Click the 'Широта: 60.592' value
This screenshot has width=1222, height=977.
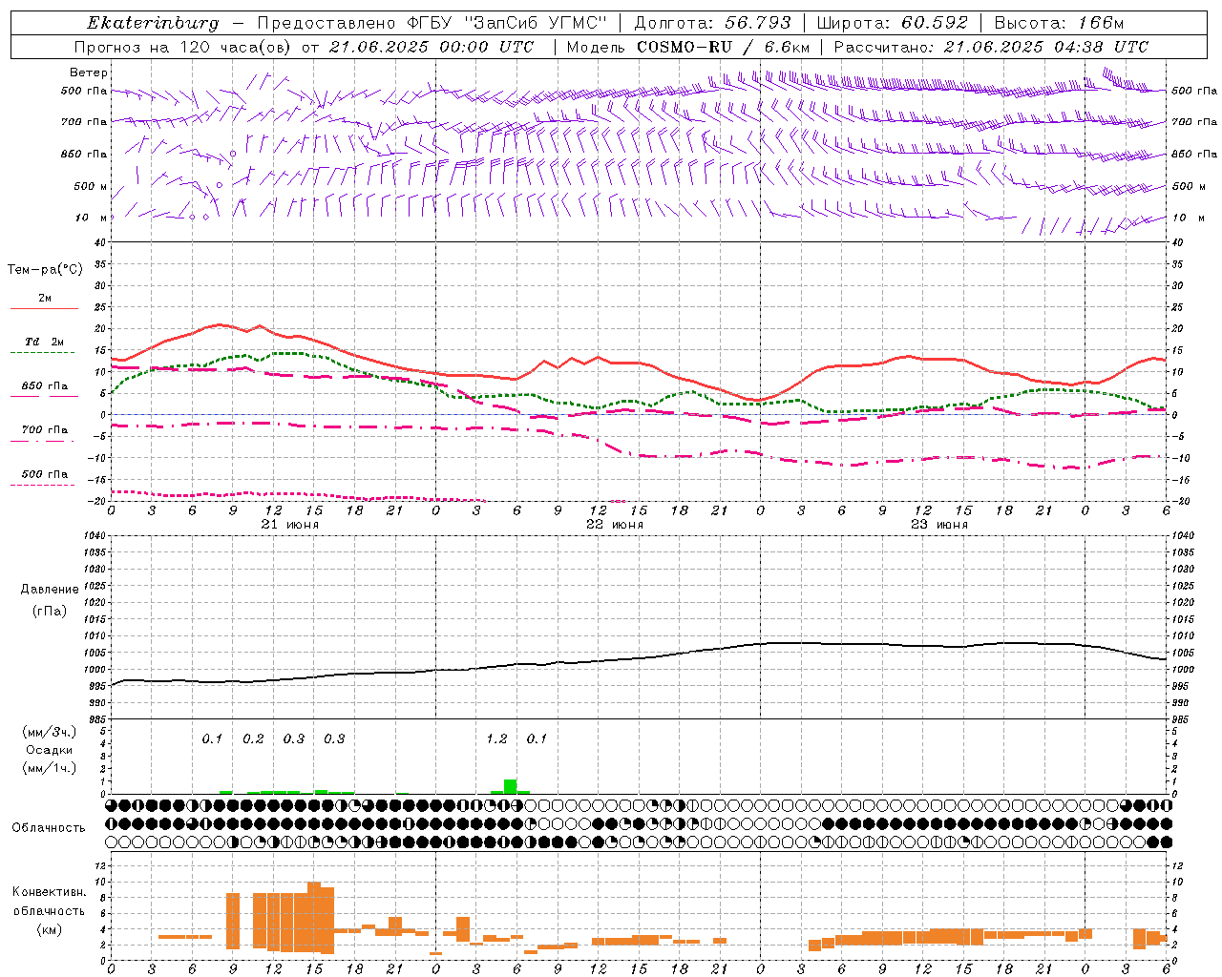(x=893, y=23)
